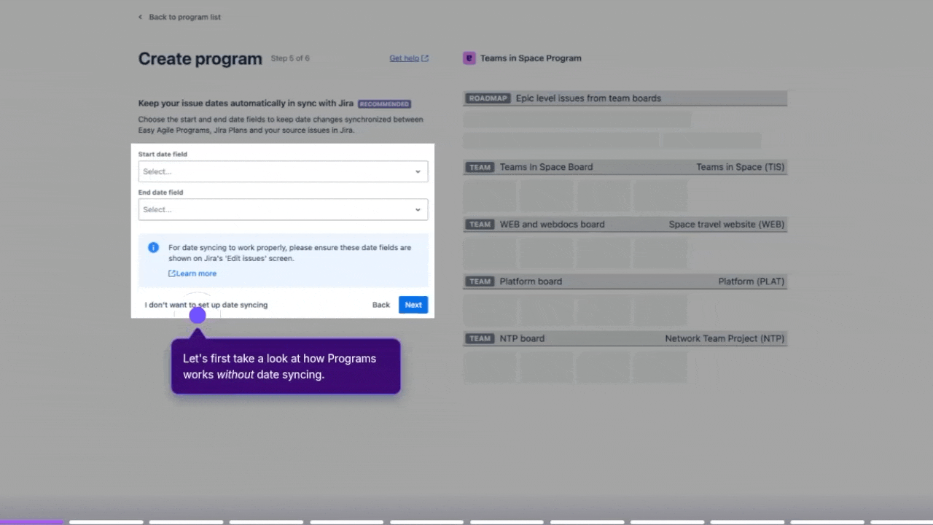Click the Back button
Image resolution: width=933 pixels, height=525 pixels.
pyautogui.click(x=380, y=305)
